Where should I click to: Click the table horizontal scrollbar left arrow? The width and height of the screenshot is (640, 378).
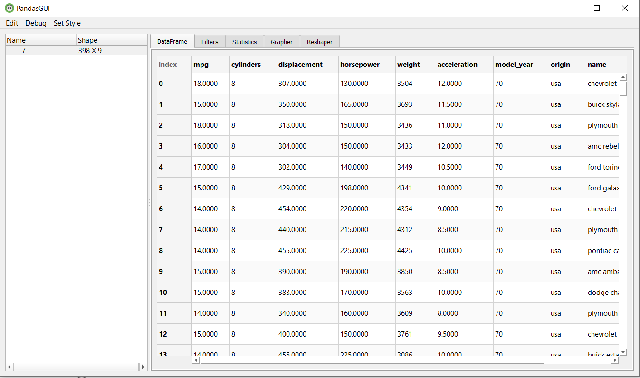pos(196,360)
